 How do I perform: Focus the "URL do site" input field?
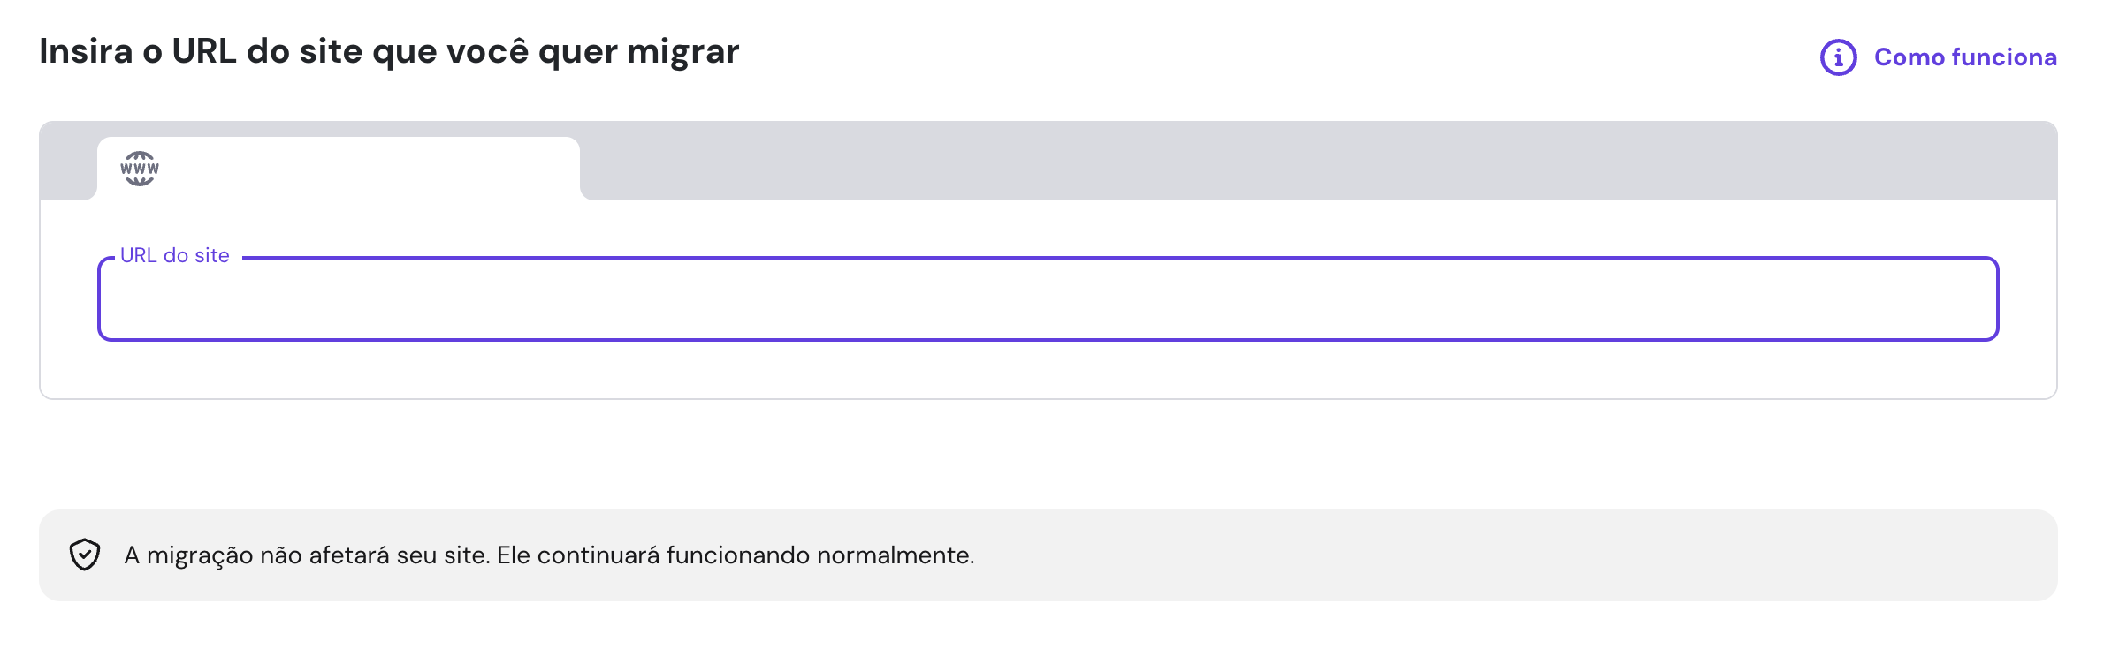(x=1048, y=299)
